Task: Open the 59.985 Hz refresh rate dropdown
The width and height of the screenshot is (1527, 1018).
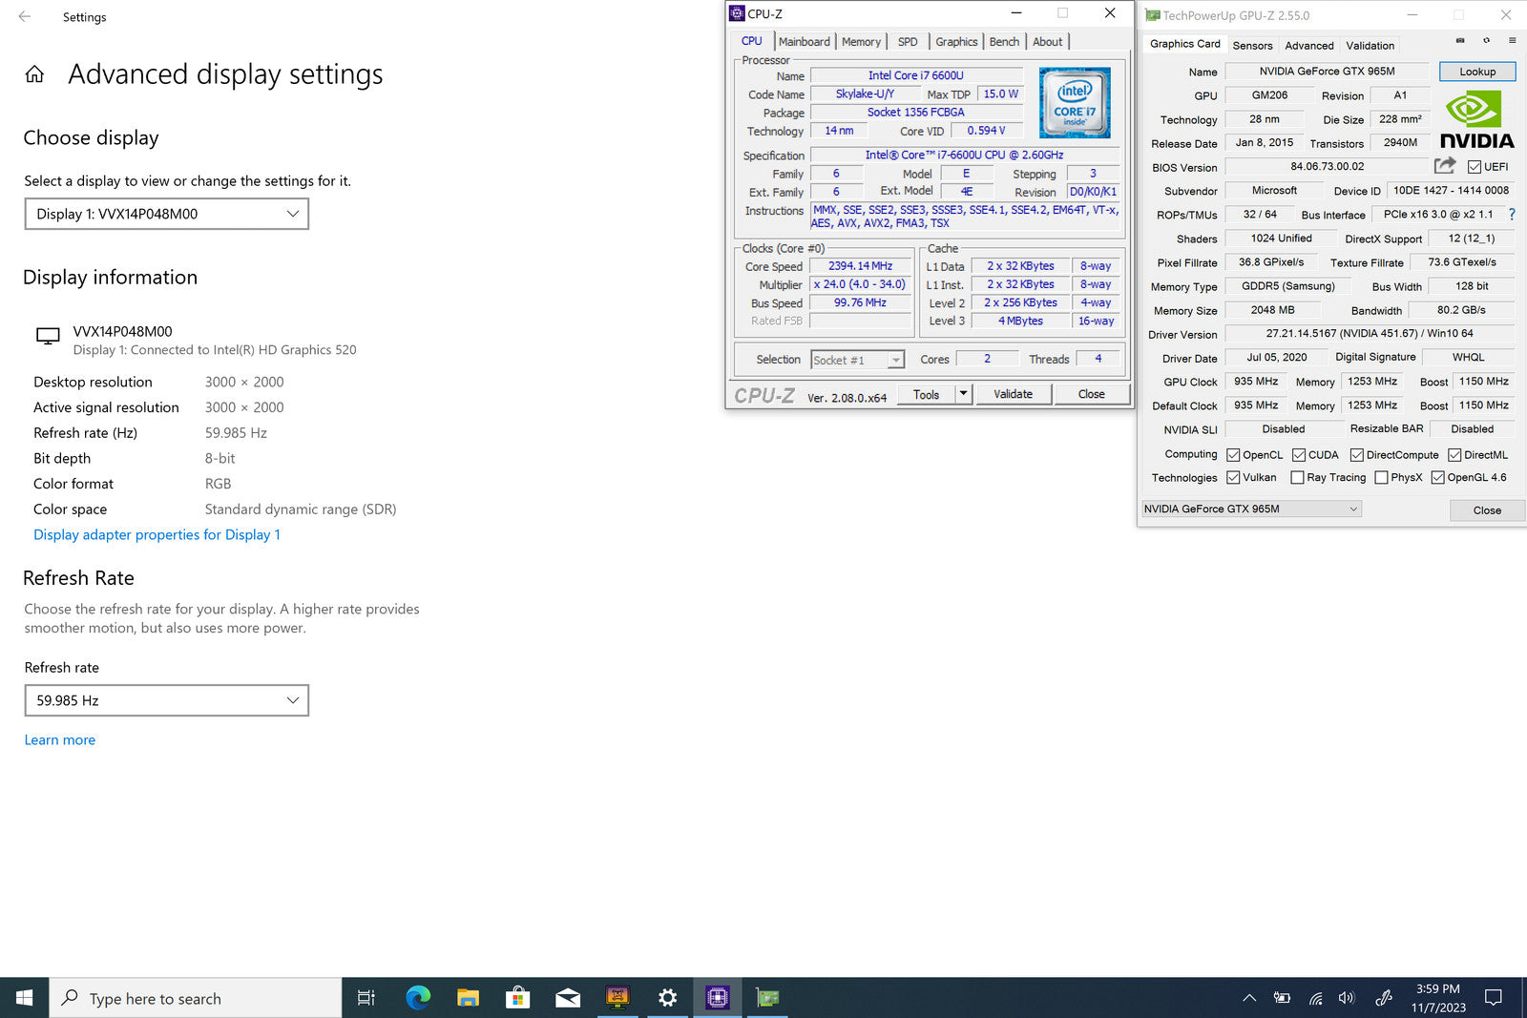Action: (x=167, y=700)
